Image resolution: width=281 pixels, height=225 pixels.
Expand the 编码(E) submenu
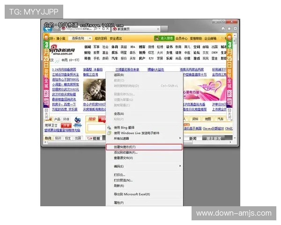click(x=180, y=166)
